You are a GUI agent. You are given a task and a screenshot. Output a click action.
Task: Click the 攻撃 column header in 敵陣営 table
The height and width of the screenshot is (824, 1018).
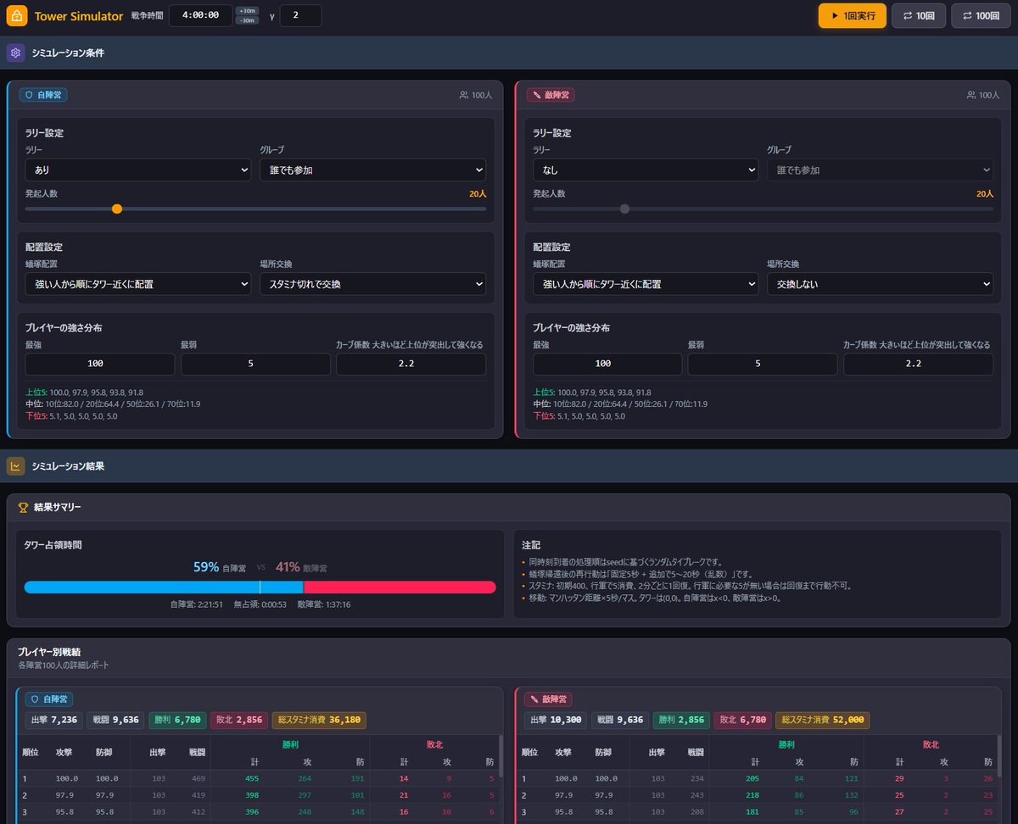click(564, 752)
